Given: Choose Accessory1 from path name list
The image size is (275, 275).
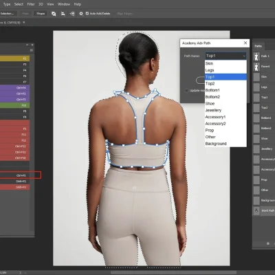Looking at the screenshot, I should click(x=225, y=117).
